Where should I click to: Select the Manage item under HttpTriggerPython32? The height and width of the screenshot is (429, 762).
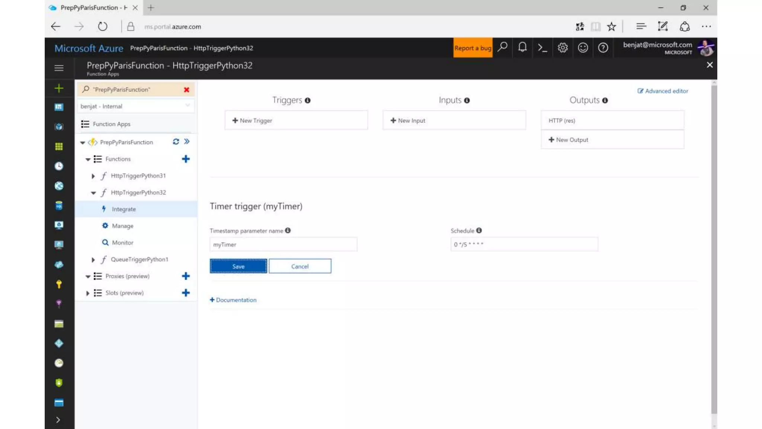point(122,226)
